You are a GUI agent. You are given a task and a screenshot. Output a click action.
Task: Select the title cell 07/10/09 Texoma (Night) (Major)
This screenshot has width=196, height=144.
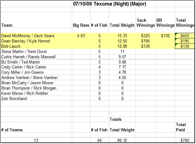pos(110,4)
